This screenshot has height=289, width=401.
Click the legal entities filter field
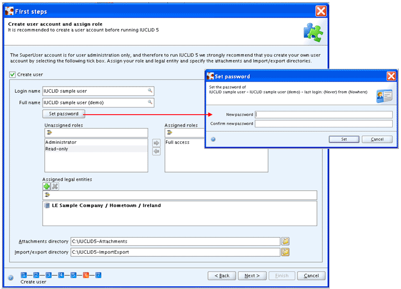(x=180, y=195)
